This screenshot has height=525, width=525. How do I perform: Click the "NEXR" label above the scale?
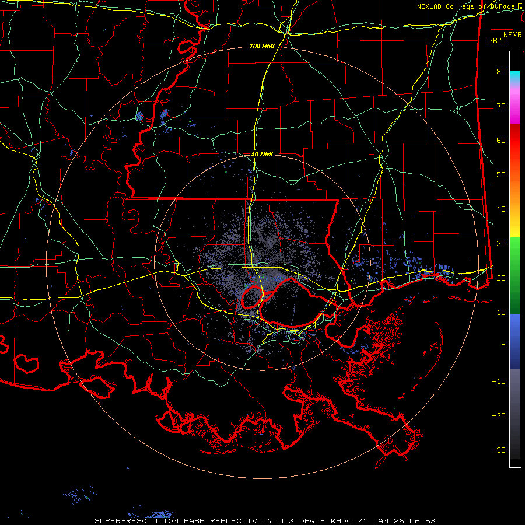click(513, 35)
